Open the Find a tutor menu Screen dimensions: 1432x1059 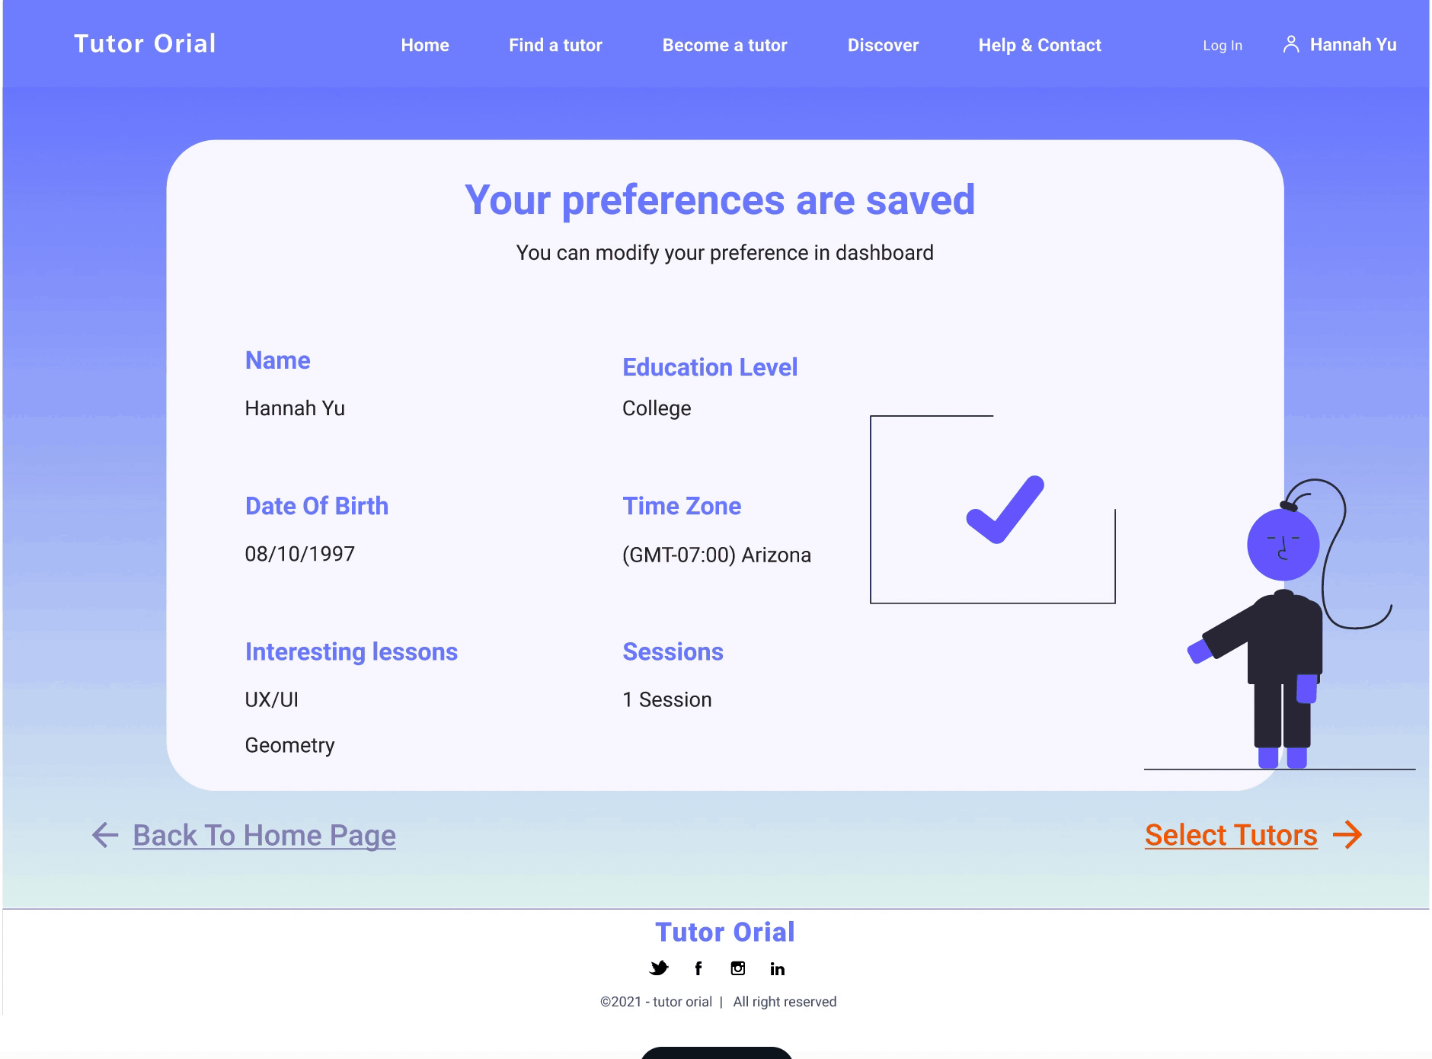point(555,45)
